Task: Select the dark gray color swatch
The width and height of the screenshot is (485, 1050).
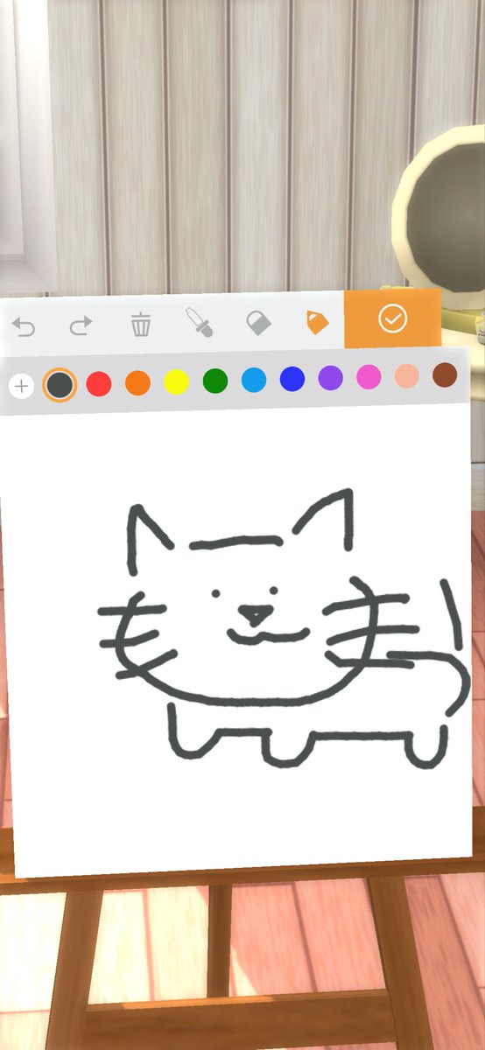Action: [x=60, y=385]
